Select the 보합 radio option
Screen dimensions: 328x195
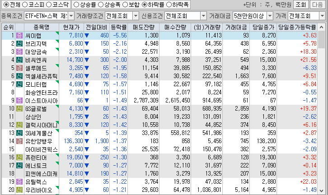click(125, 5)
